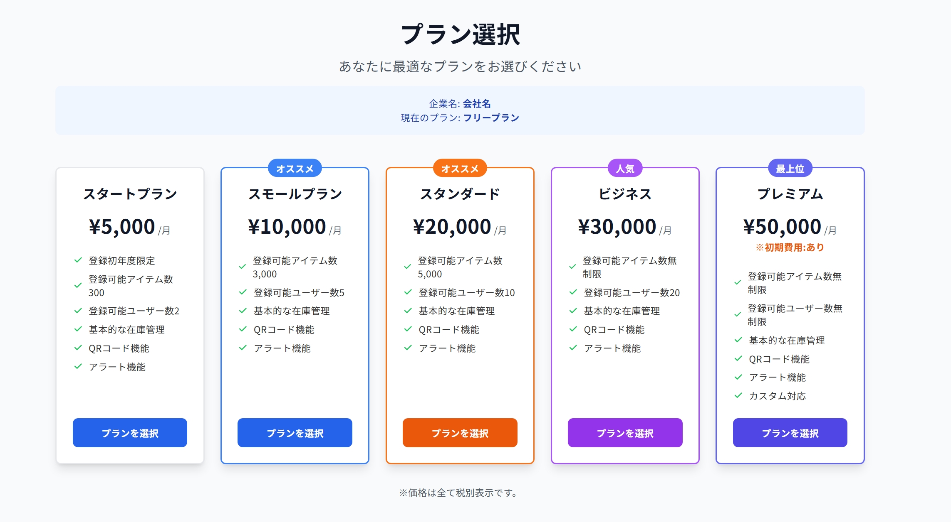Click checkmark beside 登録可能ユーザー数5
Image resolution: width=951 pixels, height=522 pixels.
(243, 292)
